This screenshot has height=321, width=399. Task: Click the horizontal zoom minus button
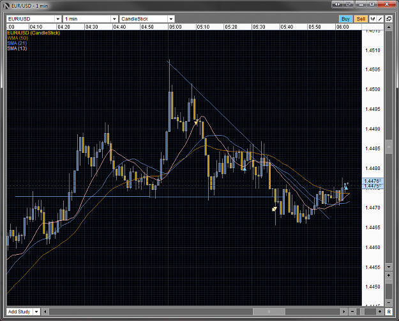tap(352, 311)
